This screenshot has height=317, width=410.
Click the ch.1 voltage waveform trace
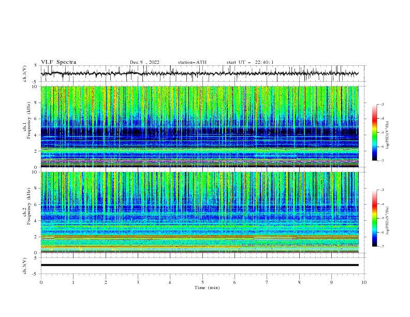pyautogui.click(x=199, y=74)
